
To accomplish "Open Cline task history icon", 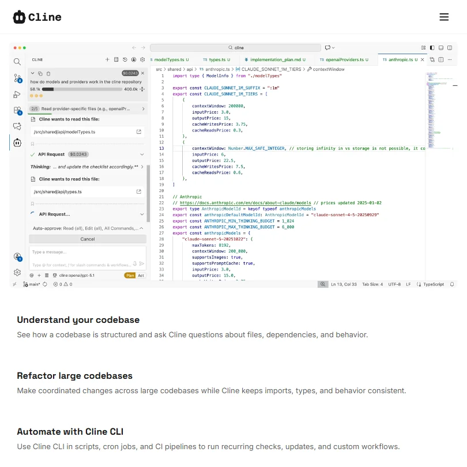I will 125,59.
